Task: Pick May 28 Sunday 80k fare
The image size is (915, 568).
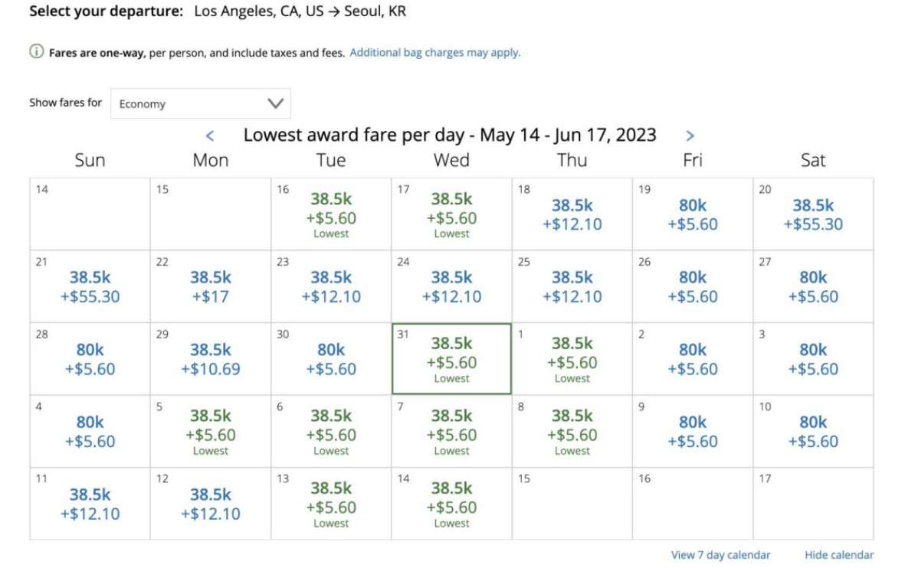Action: point(90,359)
